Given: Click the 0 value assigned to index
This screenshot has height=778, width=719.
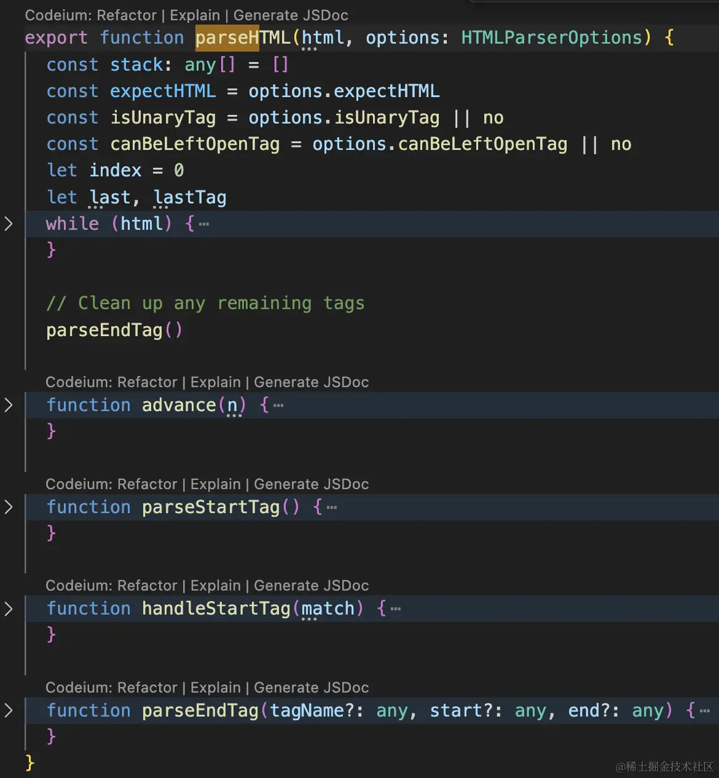Looking at the screenshot, I should pyautogui.click(x=179, y=170).
